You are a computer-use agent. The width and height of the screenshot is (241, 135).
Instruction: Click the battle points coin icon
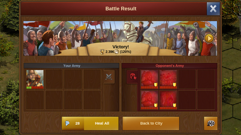pyautogui.click(x=117, y=52)
